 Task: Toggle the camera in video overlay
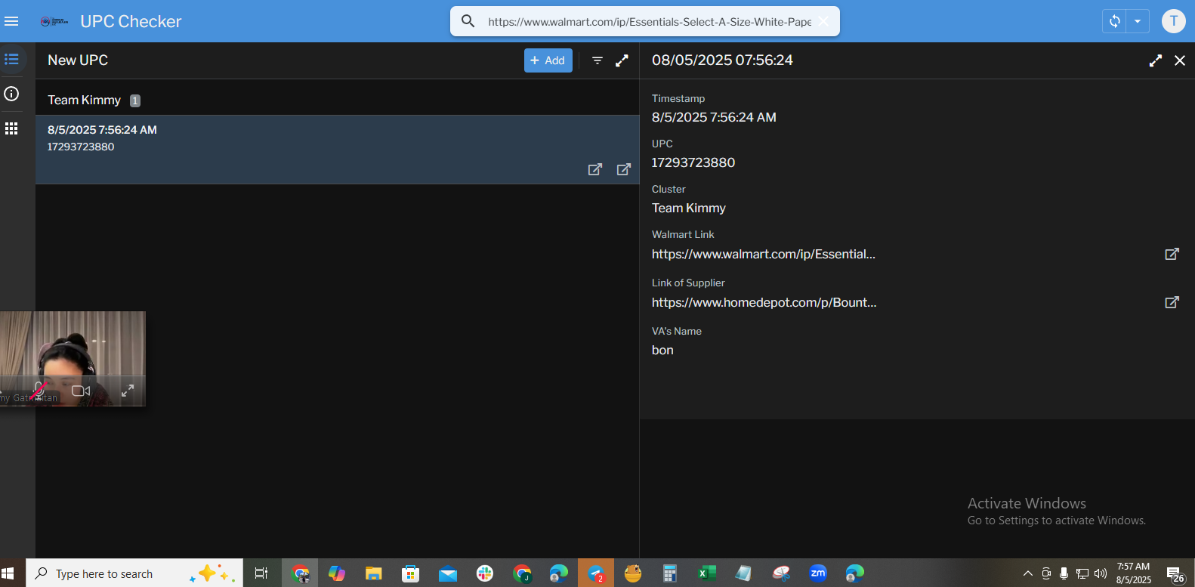[x=81, y=391]
